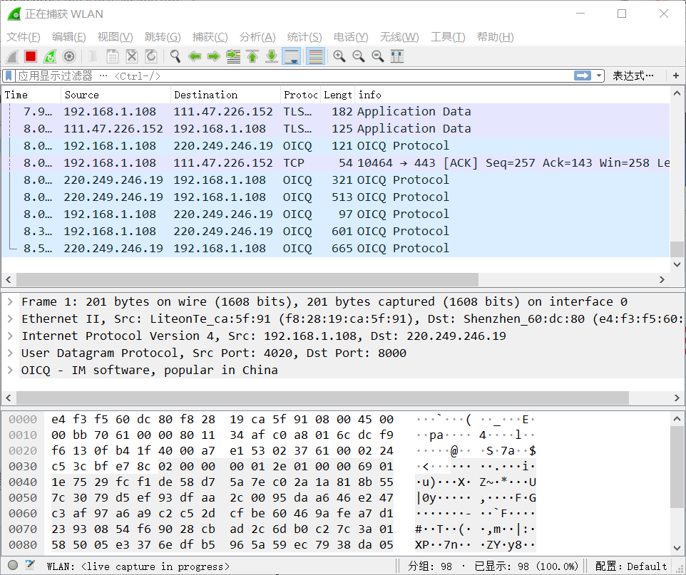Click the hex pane scroll down arrow

[677, 548]
